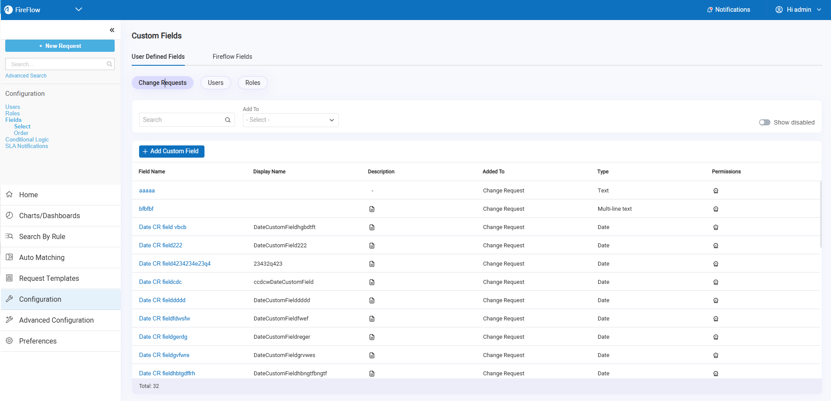Viewport: 831px width, 401px height.
Task: Open the Add To select dropdown
Action: (290, 120)
